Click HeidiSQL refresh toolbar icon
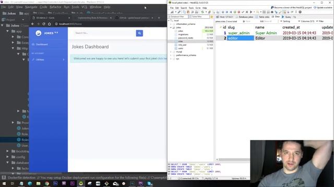334x187 pixels. 202,12
